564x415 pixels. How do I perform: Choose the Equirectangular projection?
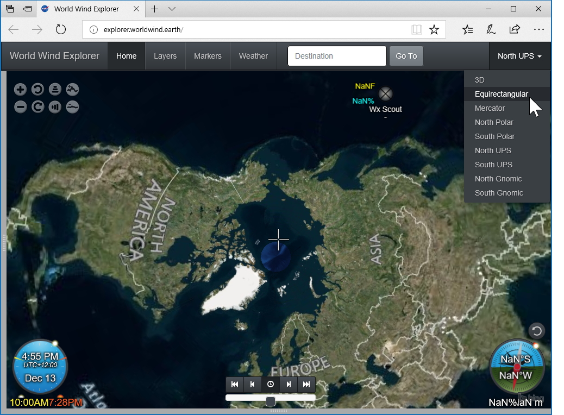point(507,94)
